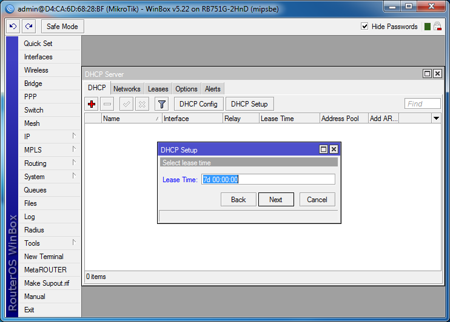
Task: Click the Lease Time input field
Action: 268,180
